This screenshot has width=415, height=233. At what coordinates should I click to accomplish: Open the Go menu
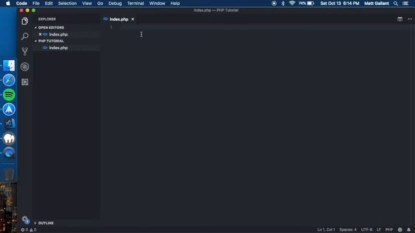(100, 3)
